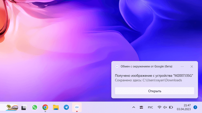Open Google Chrome from the taskbar

(45, 107)
